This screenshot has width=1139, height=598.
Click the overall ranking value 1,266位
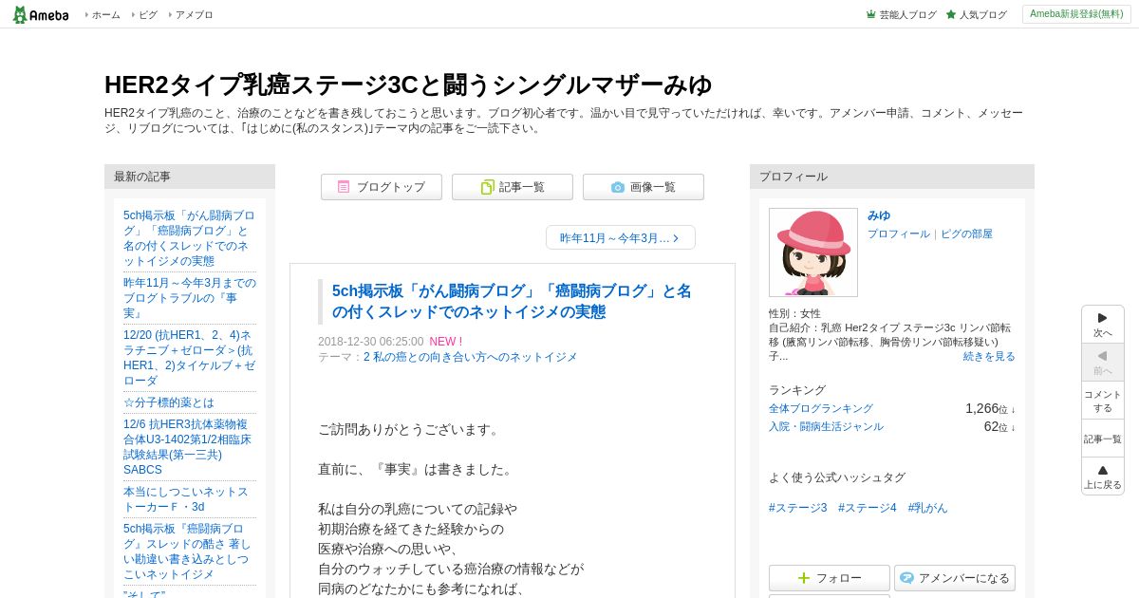pos(990,408)
